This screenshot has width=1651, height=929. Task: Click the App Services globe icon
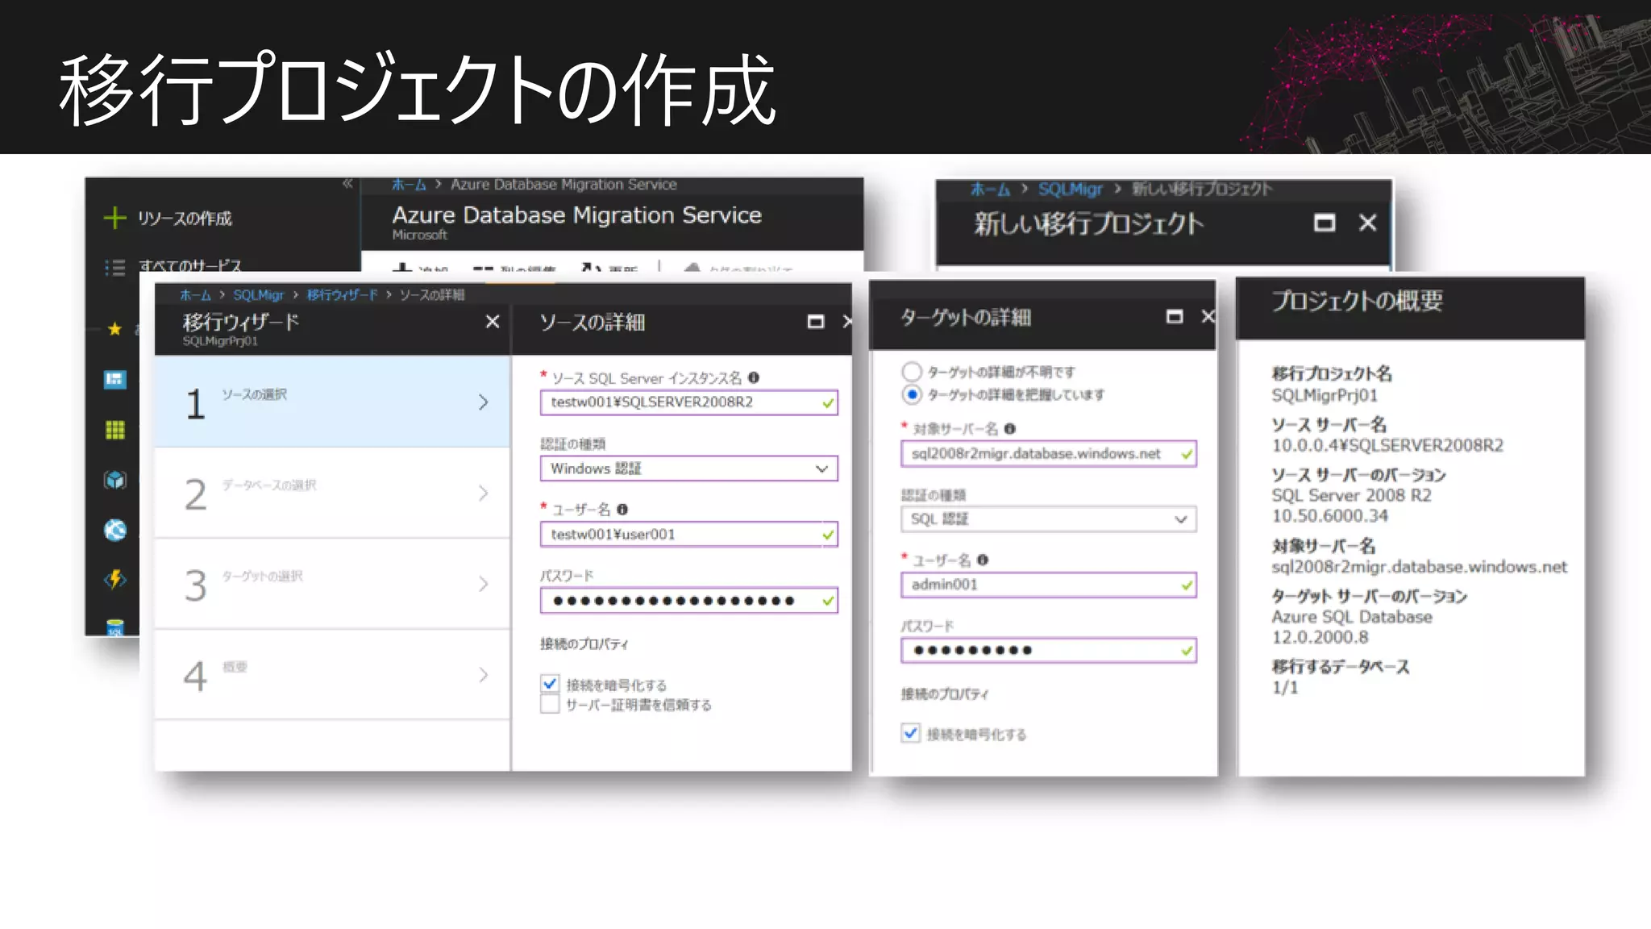[x=115, y=530]
